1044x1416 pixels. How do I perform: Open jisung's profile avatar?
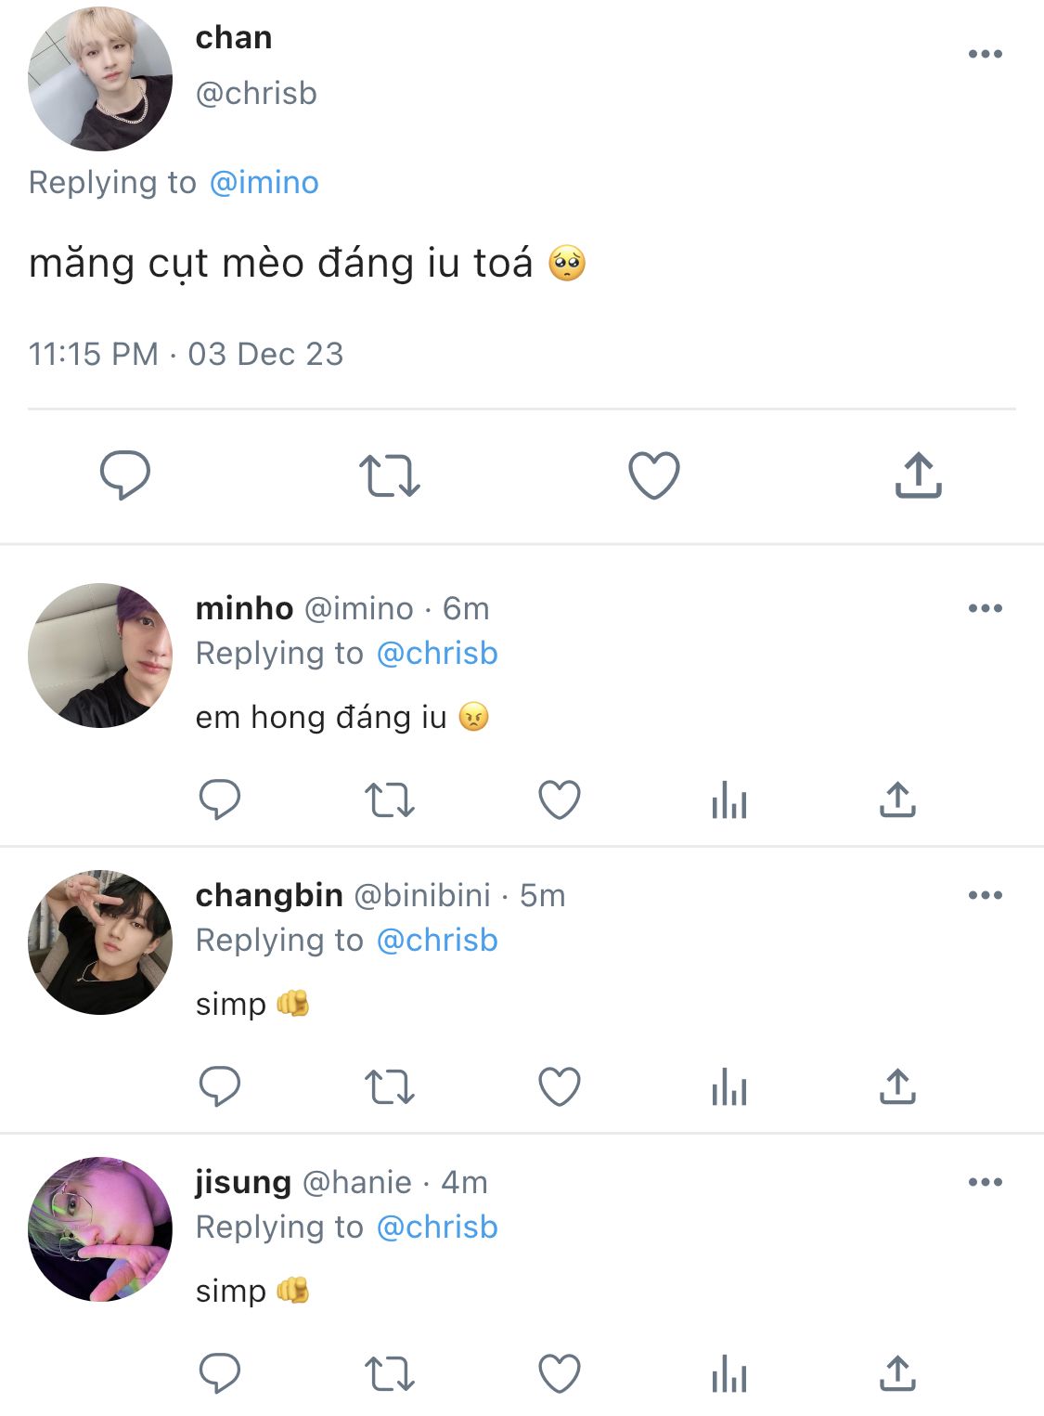pos(100,1228)
